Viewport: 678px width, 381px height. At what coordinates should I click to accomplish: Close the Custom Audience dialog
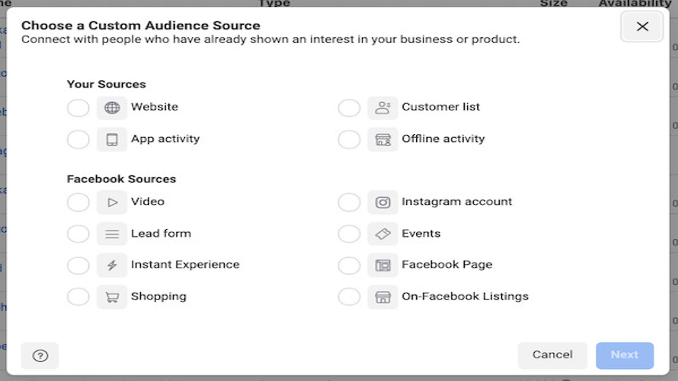point(642,26)
